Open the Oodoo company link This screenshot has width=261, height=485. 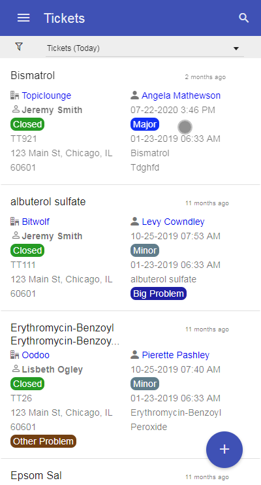(x=35, y=355)
